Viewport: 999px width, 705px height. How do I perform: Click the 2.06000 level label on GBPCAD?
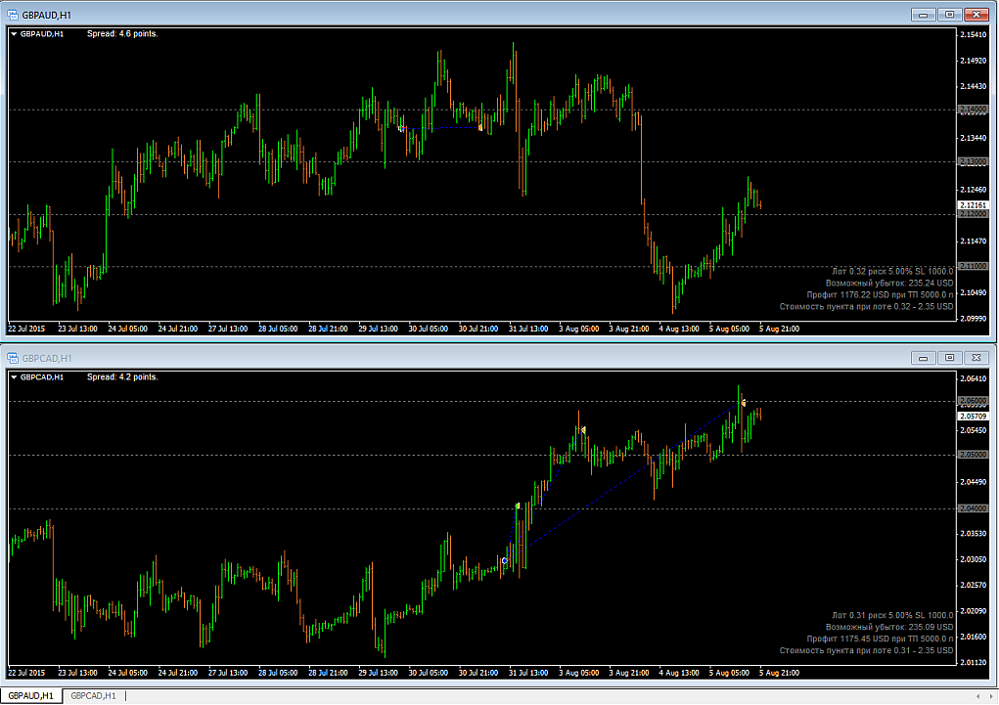tap(973, 401)
